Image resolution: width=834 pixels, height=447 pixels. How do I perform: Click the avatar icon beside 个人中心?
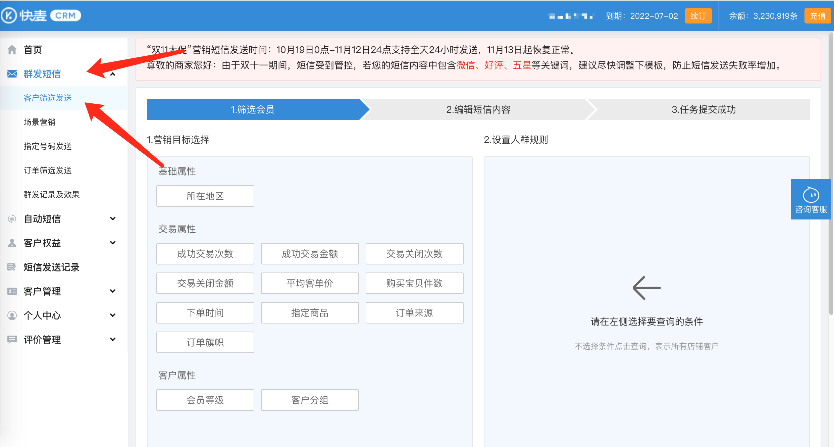(12, 315)
